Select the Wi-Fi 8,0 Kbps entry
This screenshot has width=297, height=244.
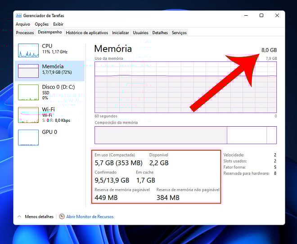pyautogui.click(x=49, y=115)
